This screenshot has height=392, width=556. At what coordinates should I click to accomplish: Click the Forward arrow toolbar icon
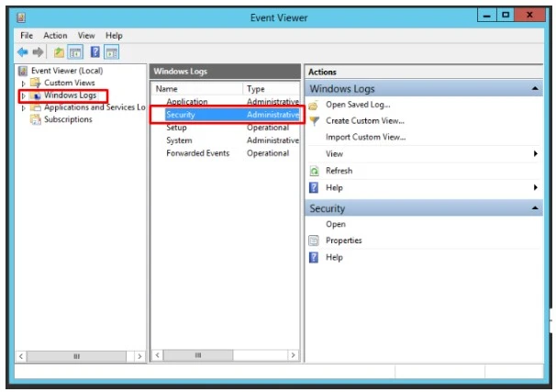[36, 52]
